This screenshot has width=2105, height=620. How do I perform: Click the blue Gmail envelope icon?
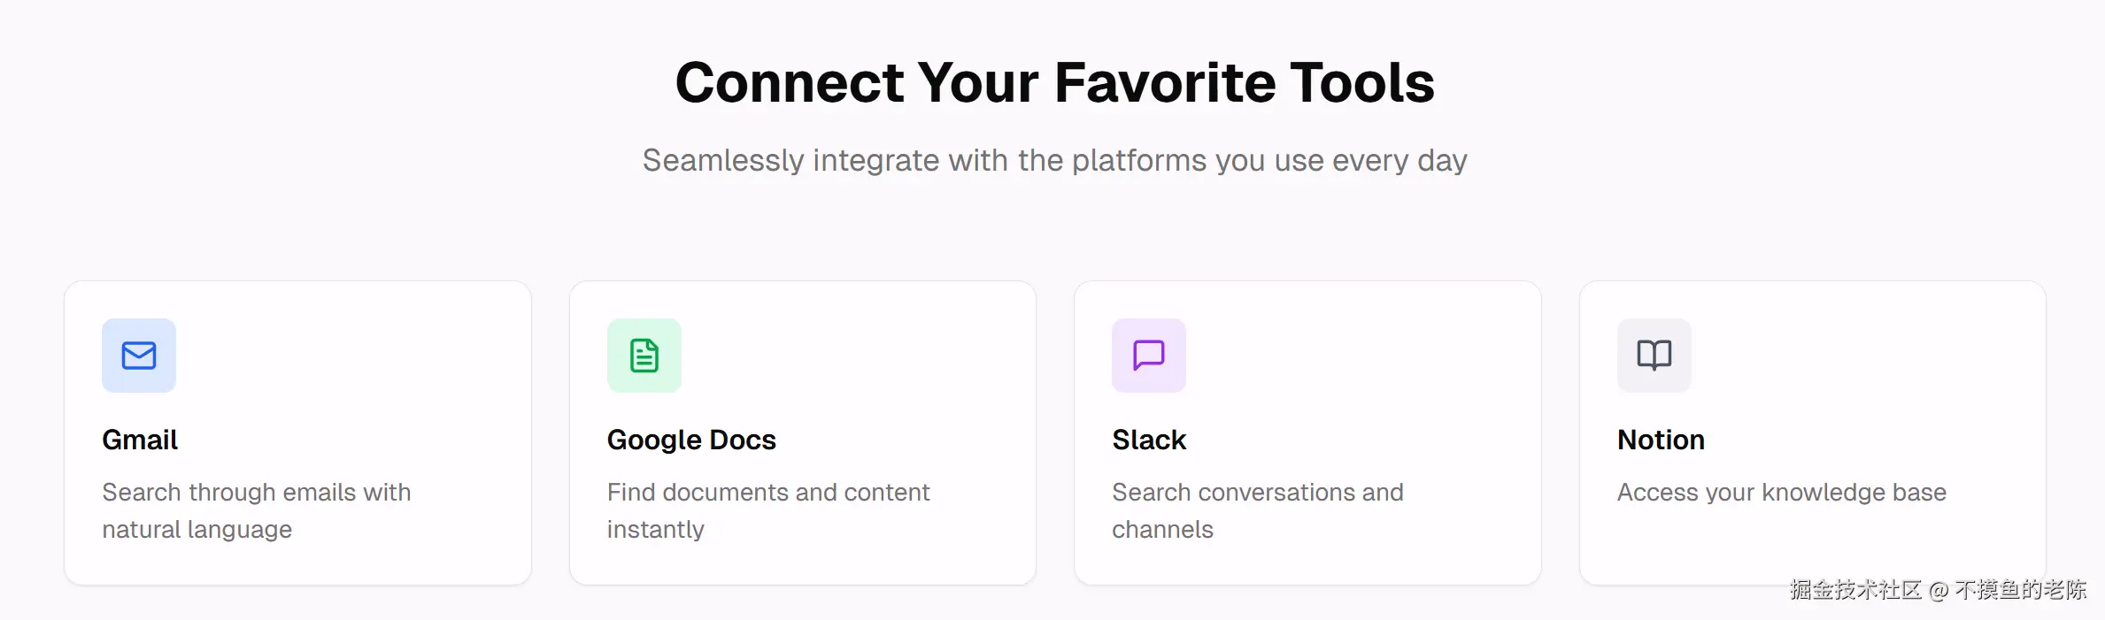point(139,356)
